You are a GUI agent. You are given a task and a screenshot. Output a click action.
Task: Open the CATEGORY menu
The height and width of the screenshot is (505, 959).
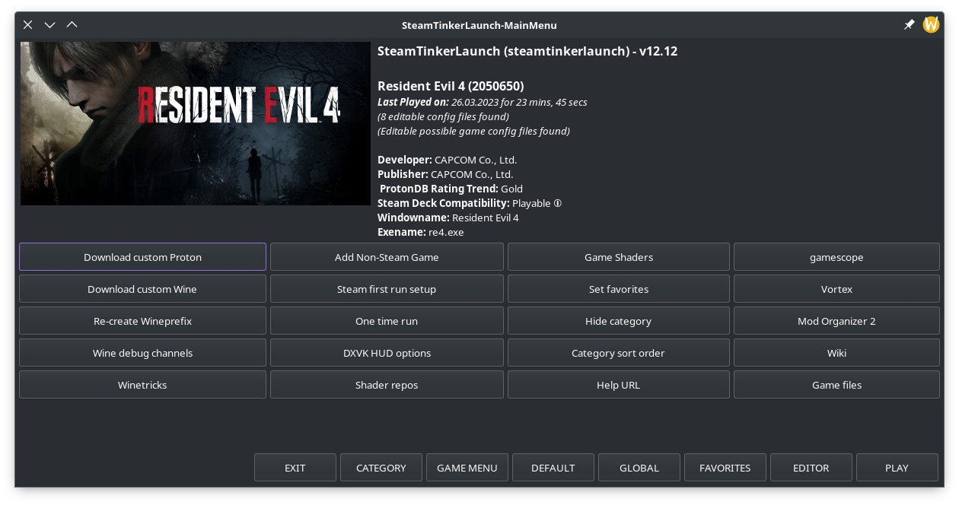[x=381, y=468]
